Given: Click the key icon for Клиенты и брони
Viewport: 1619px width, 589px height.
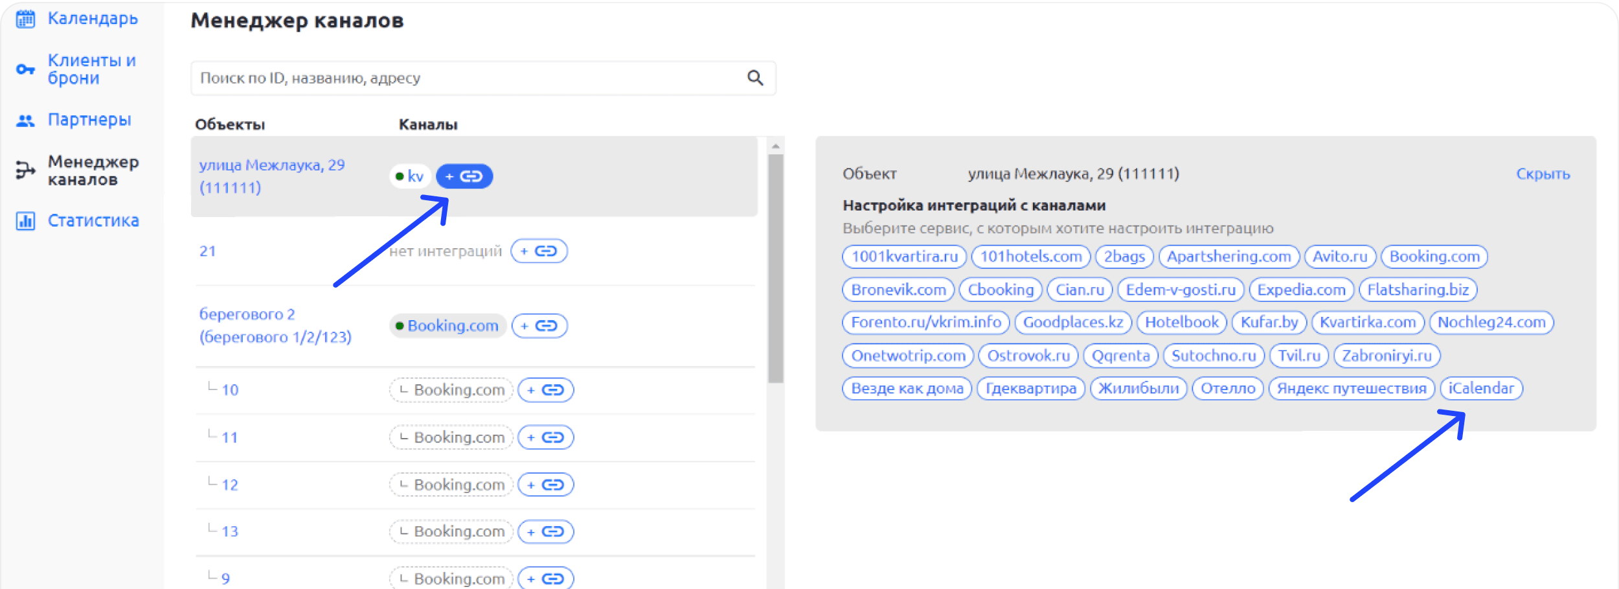Looking at the screenshot, I should [25, 69].
